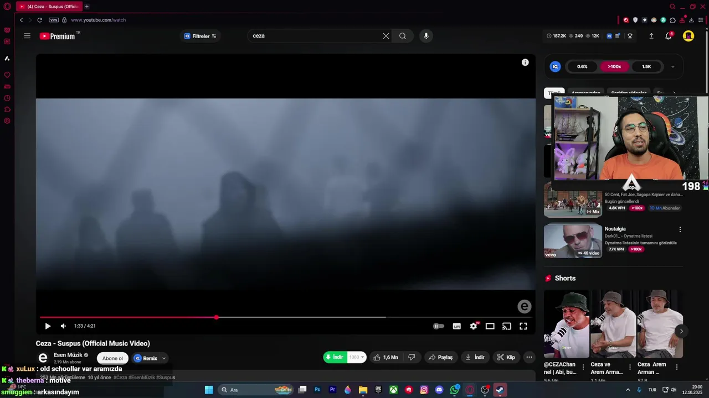Toggle autoplay switch in the player
Image resolution: width=709 pixels, height=398 pixels.
(438, 326)
